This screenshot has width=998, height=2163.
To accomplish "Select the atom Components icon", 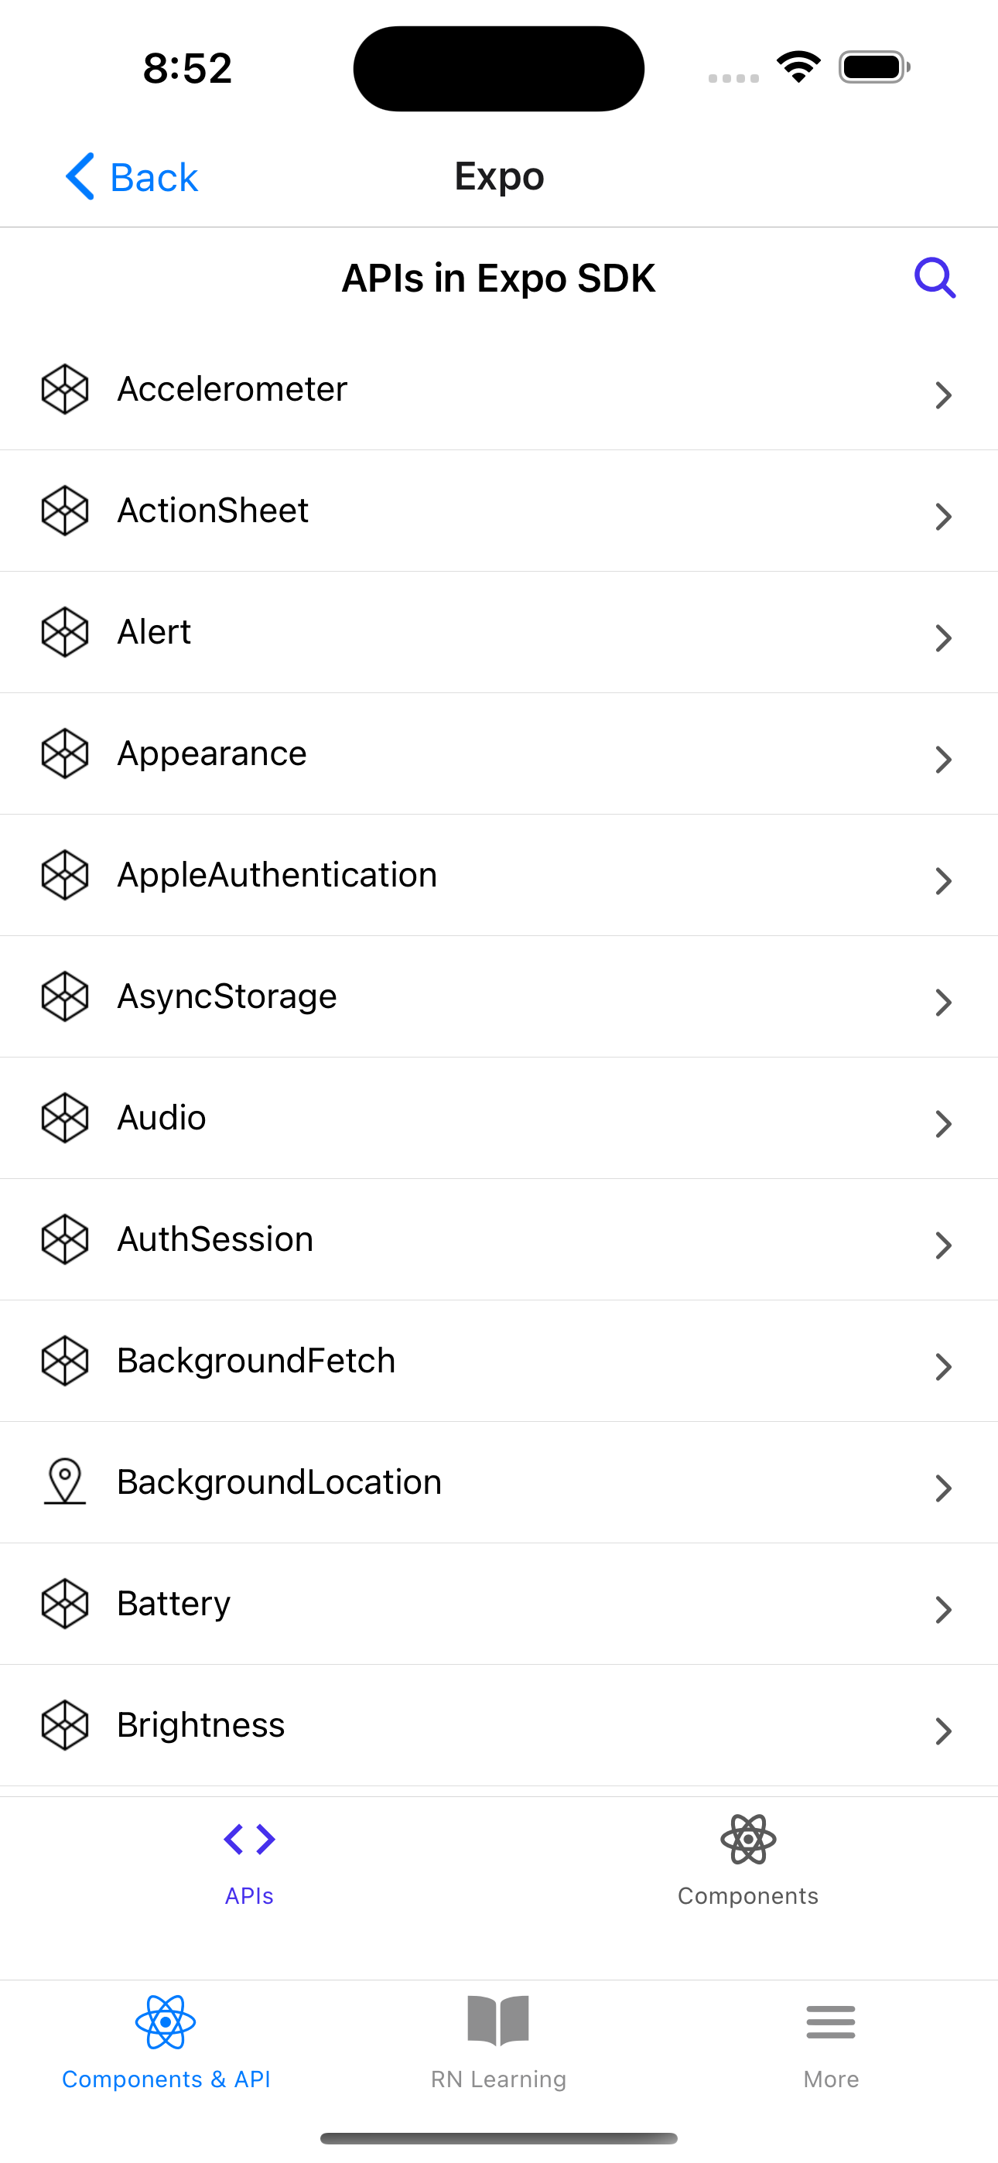I will click(x=749, y=1839).
